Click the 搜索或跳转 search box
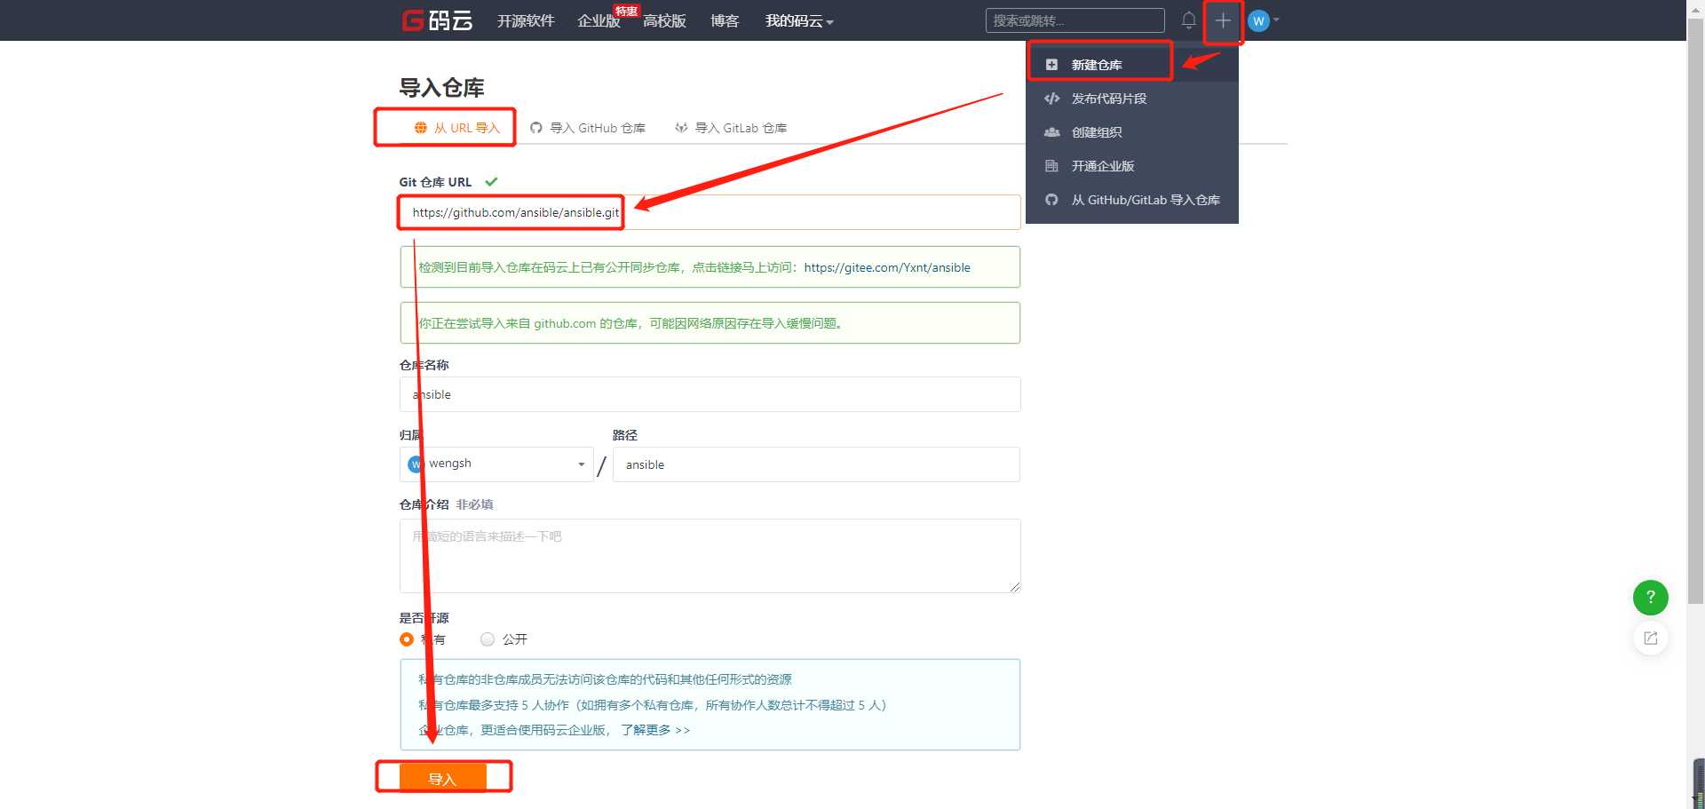This screenshot has width=1705, height=809. point(1075,20)
